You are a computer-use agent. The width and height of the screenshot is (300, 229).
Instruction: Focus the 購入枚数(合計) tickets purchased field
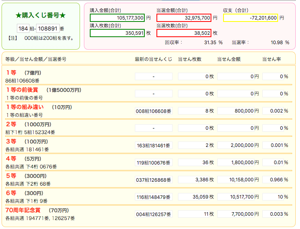click(117, 33)
